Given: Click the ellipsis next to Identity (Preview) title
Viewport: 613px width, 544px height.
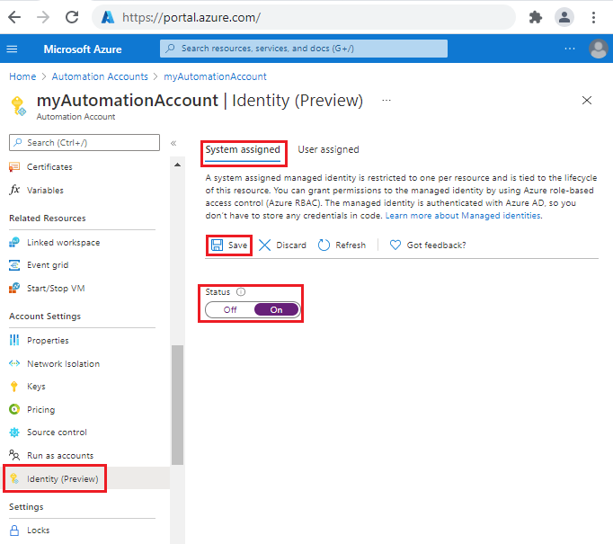Looking at the screenshot, I should coord(386,101).
